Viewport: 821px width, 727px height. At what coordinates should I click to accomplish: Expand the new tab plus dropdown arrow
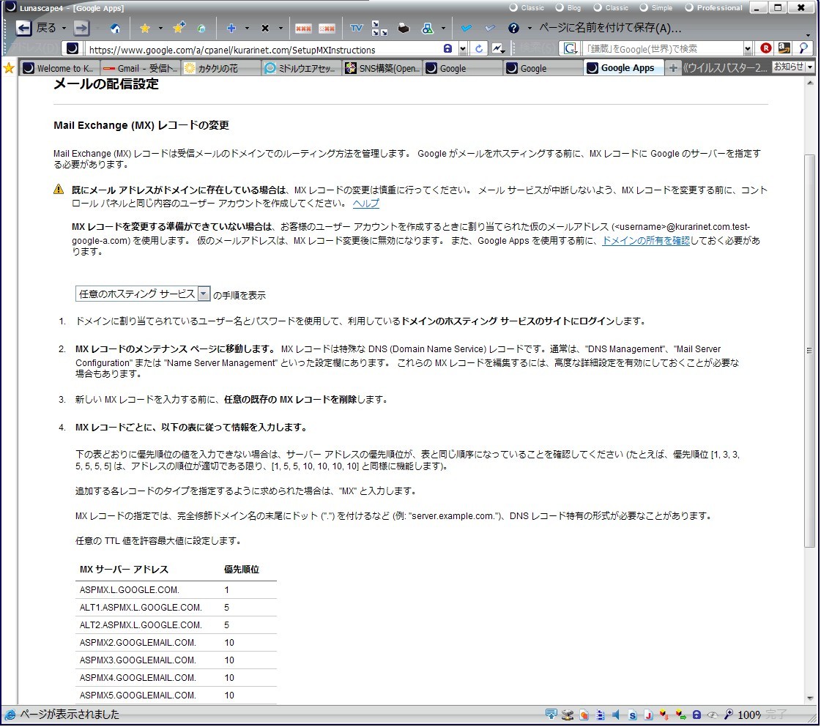point(247,29)
